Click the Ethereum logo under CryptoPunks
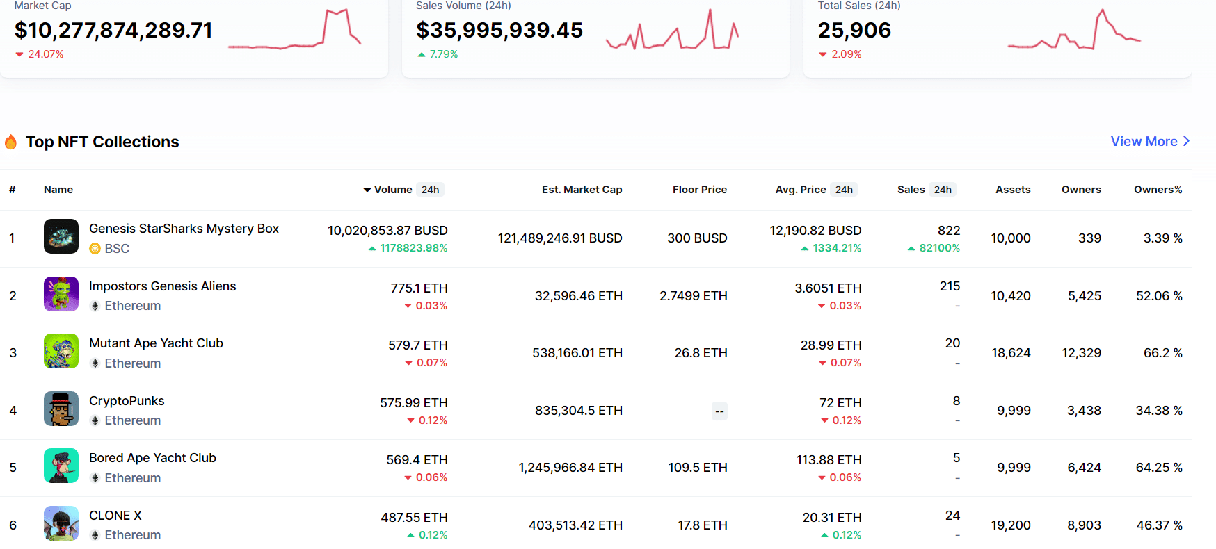This screenshot has height=549, width=1216. 95,420
